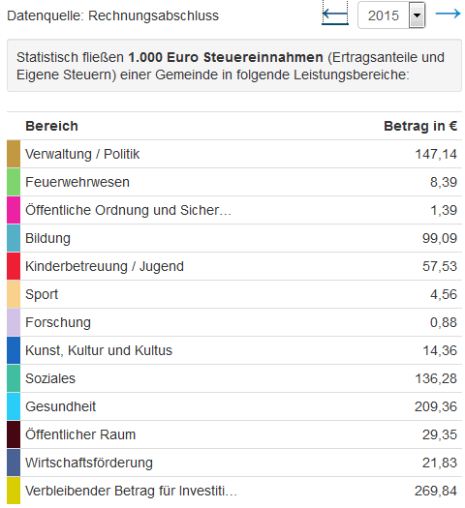Click the teal Soziales color swatch
The height and width of the screenshot is (508, 465).
coord(14,378)
